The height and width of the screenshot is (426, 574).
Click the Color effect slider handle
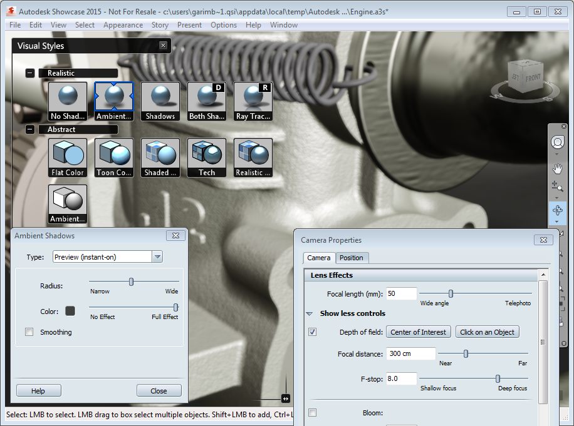tap(175, 307)
